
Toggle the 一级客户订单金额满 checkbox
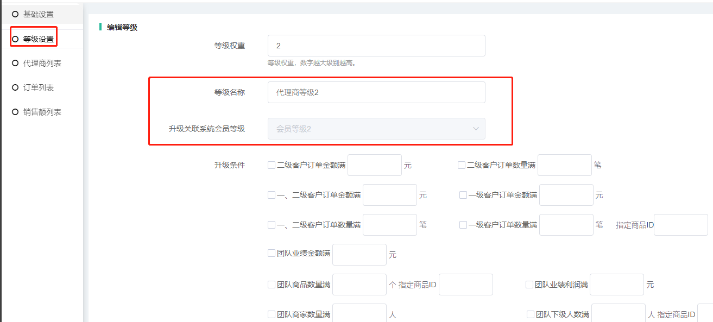click(x=463, y=195)
